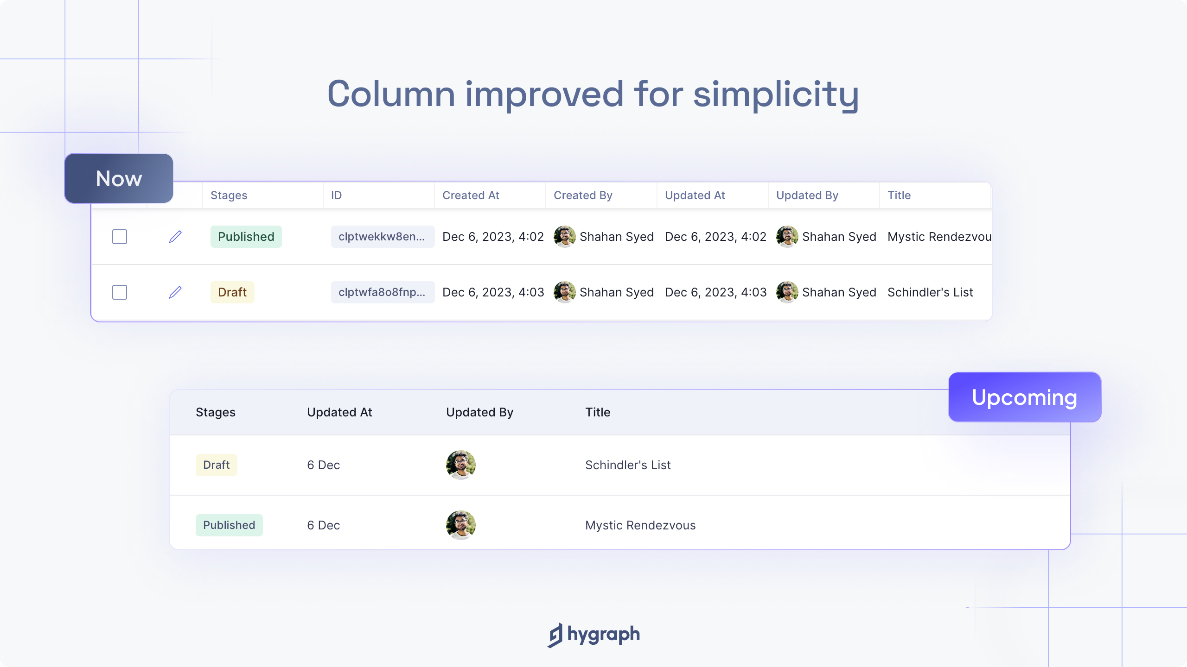This screenshot has height=667, width=1187.
Task: Click the Now label badge
Action: point(119,178)
